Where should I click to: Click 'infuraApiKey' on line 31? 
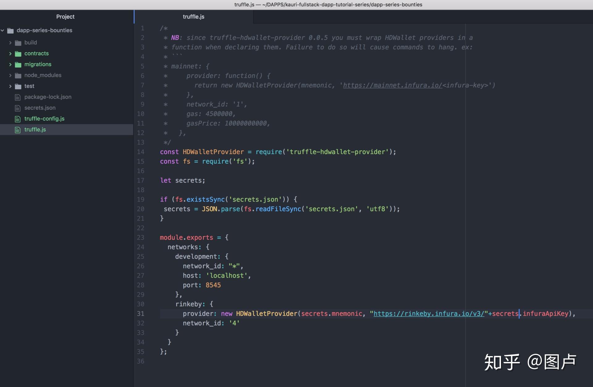click(x=545, y=314)
